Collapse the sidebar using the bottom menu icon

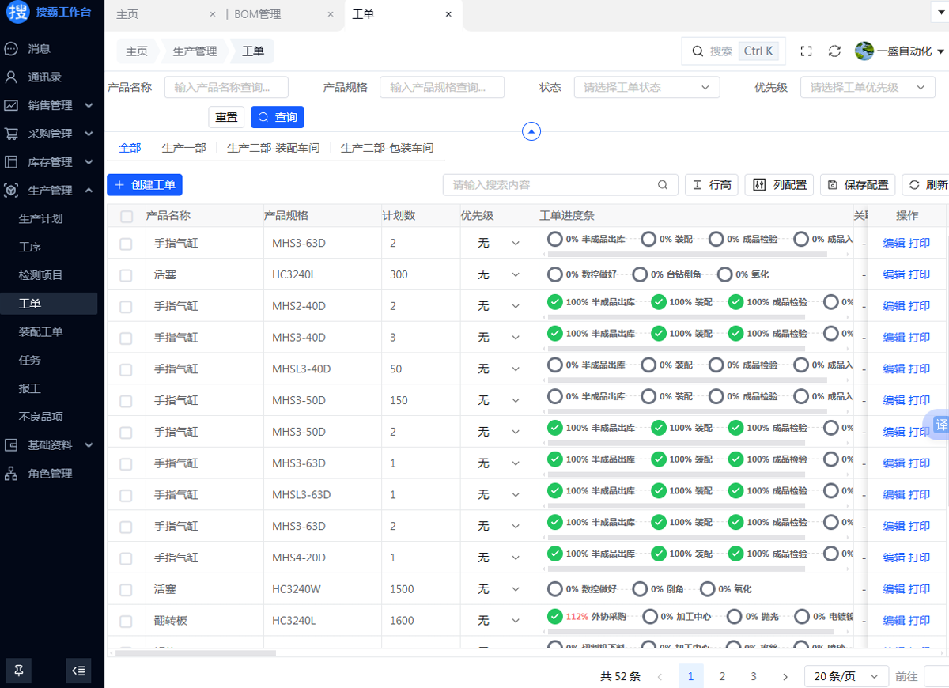click(x=78, y=671)
